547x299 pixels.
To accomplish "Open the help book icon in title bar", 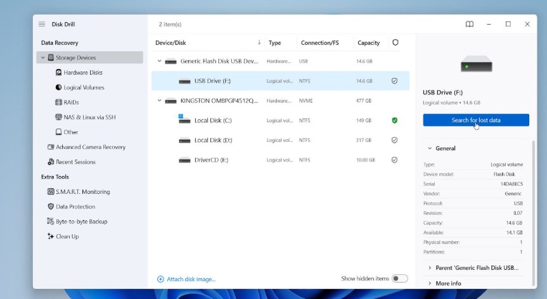I will pyautogui.click(x=470, y=24).
